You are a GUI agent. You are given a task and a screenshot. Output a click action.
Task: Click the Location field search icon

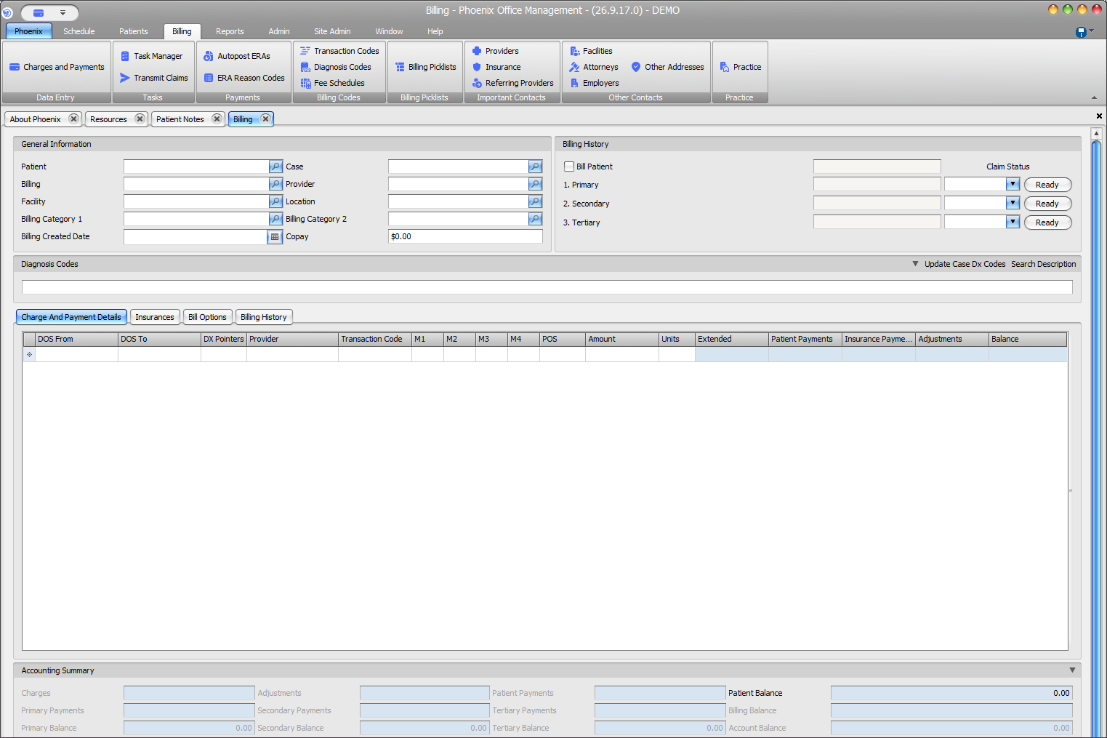pos(536,201)
